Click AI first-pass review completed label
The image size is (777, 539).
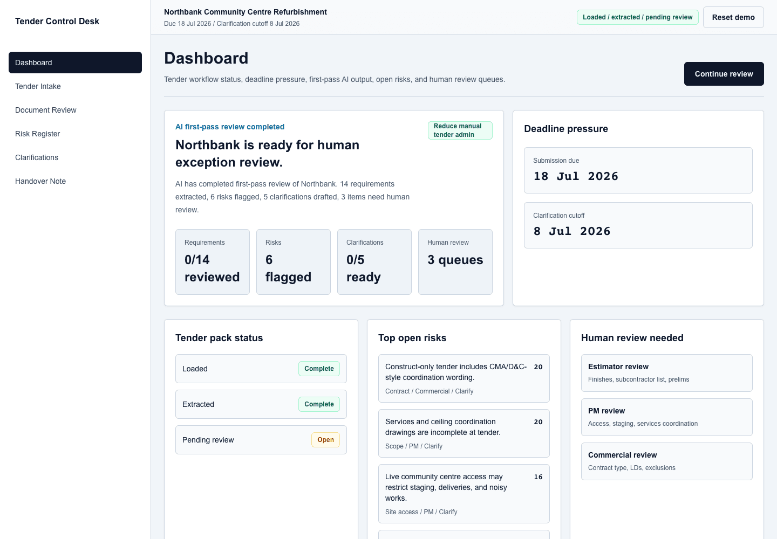point(230,127)
